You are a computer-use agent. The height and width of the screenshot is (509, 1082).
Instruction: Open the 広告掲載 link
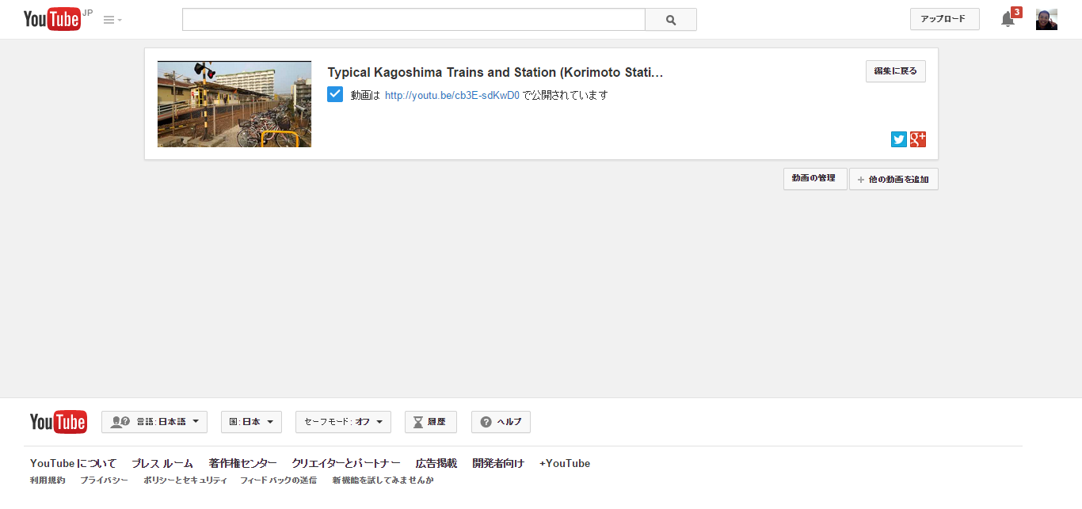[x=436, y=463]
